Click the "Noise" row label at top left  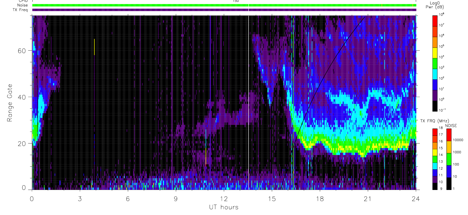click(22, 5)
